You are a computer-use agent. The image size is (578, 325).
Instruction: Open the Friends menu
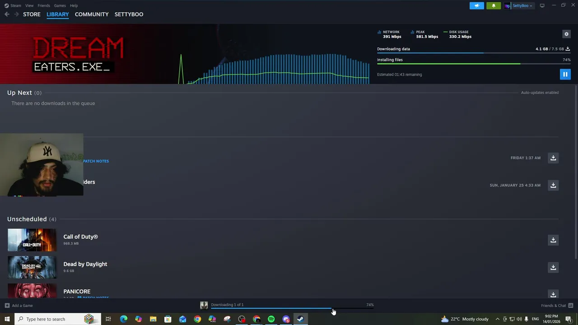(x=44, y=5)
